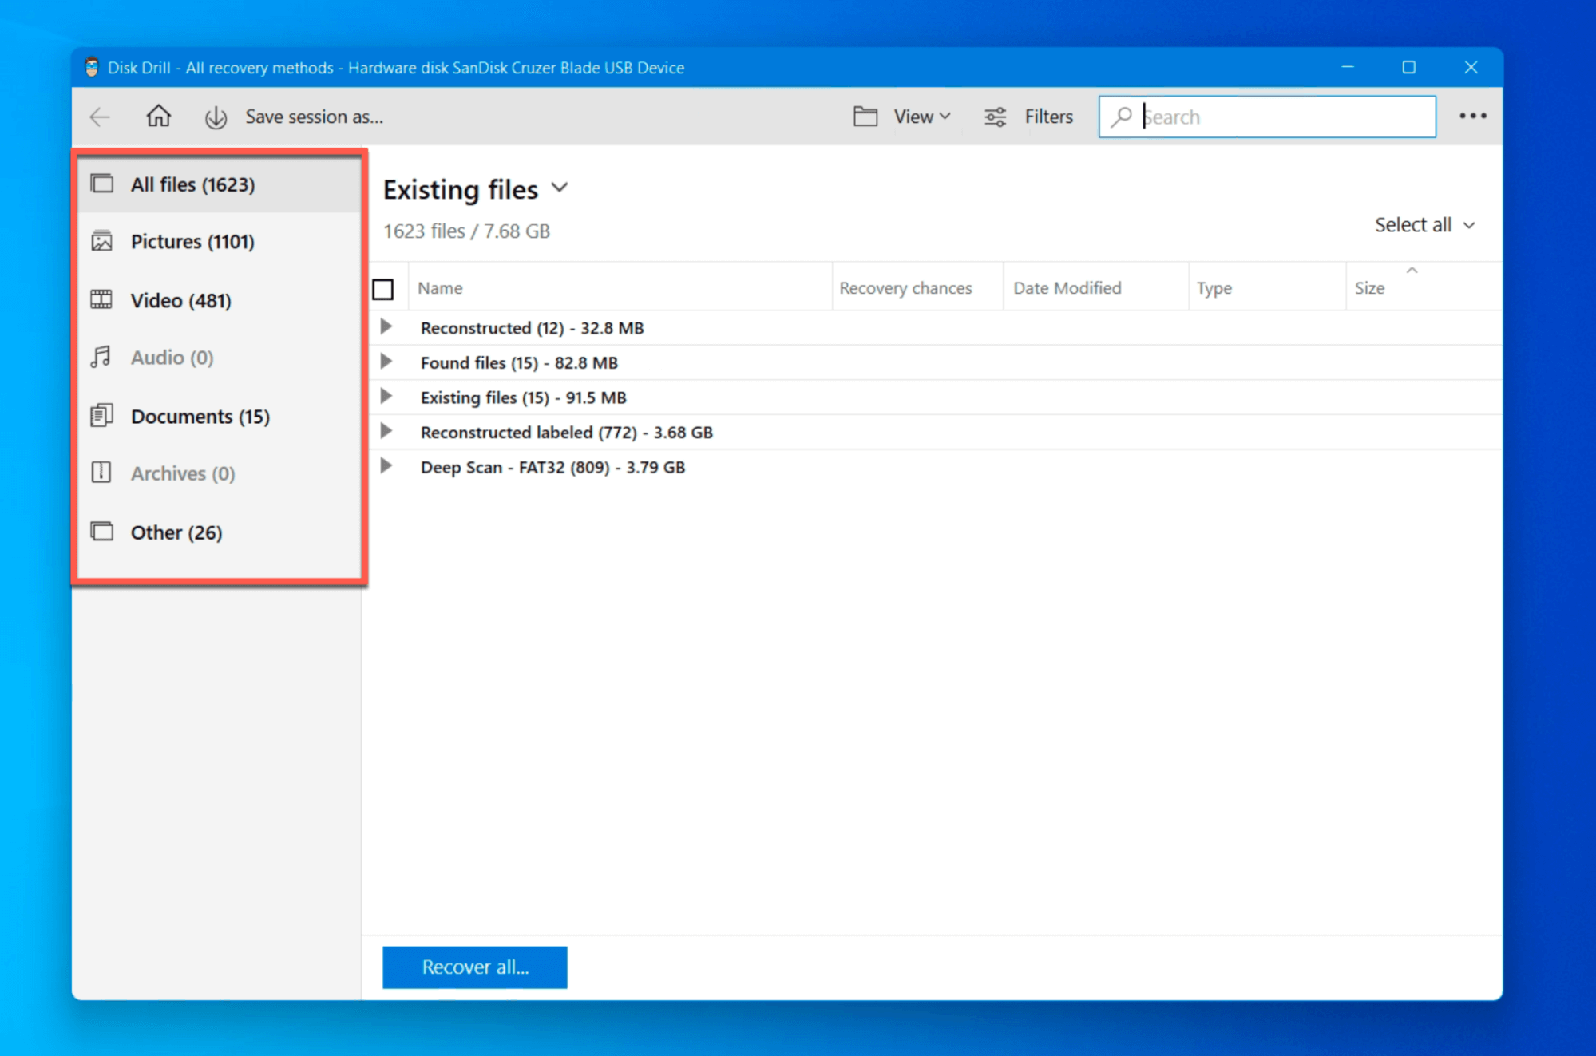
Task: Click the View folder icon
Action: point(865,117)
